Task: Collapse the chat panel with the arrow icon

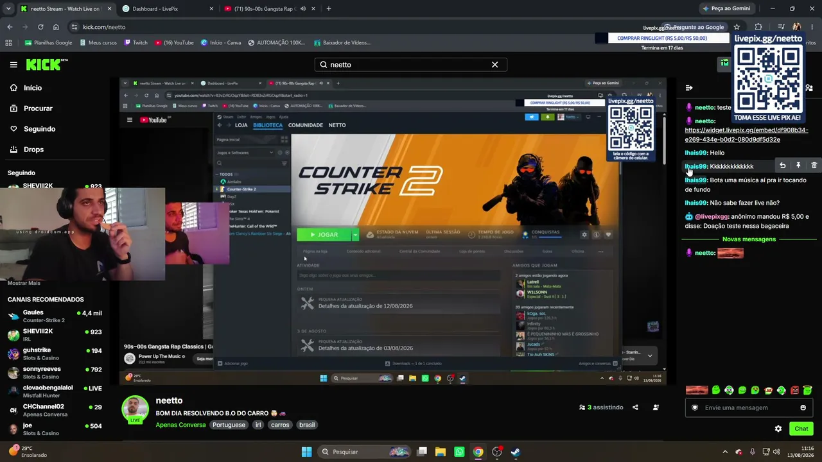Action: point(689,88)
